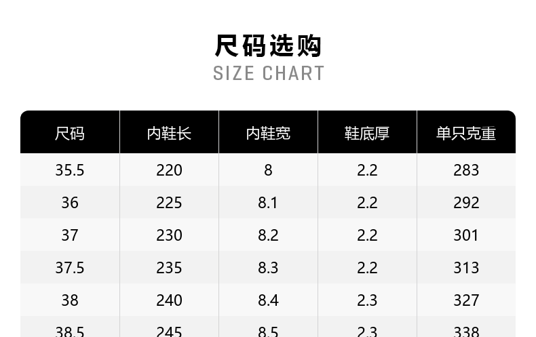Click the 尺码选购 title
This screenshot has height=337, width=536.
tap(268, 46)
